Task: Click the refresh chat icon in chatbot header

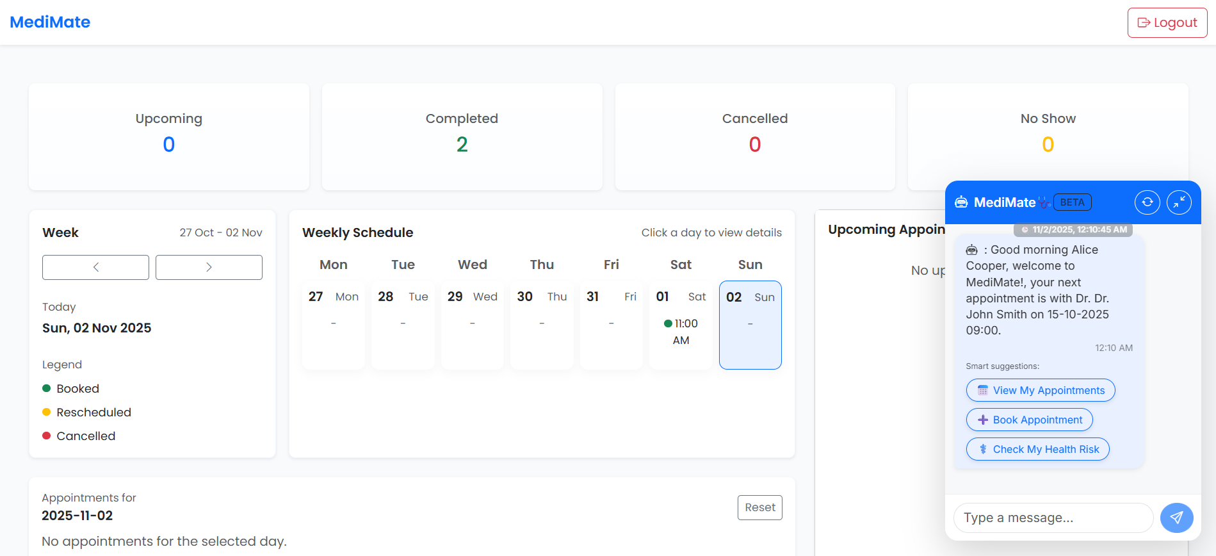Action: (x=1147, y=202)
